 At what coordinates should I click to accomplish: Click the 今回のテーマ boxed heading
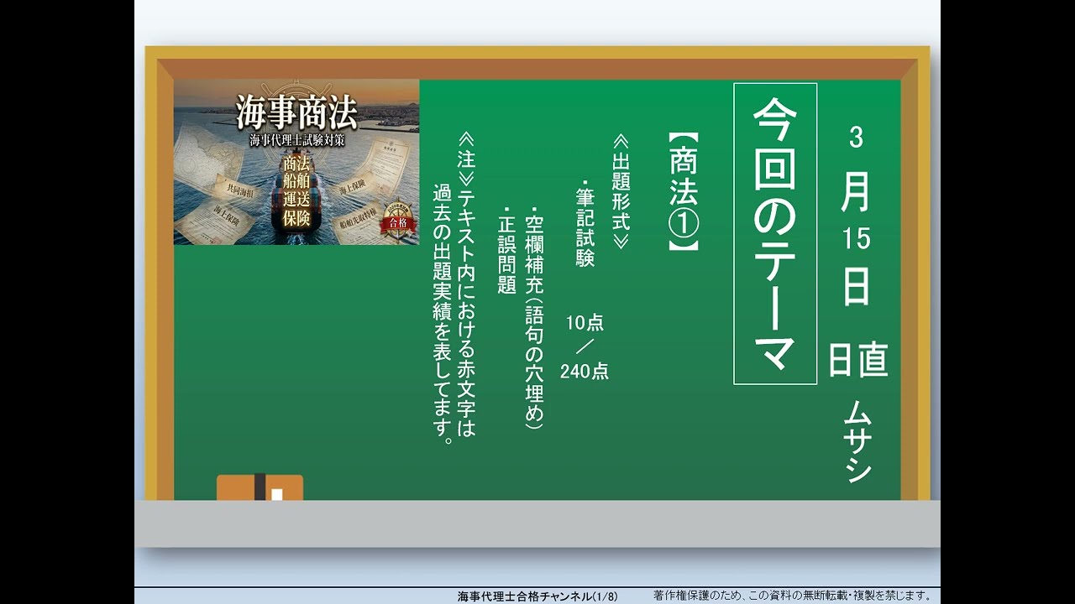(774, 234)
